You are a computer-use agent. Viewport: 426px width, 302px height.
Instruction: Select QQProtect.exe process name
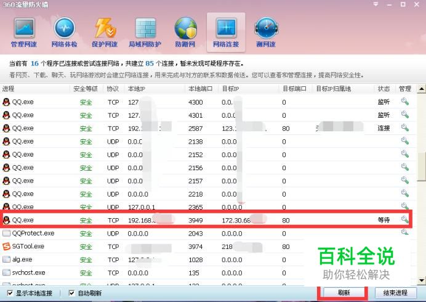tap(33, 233)
